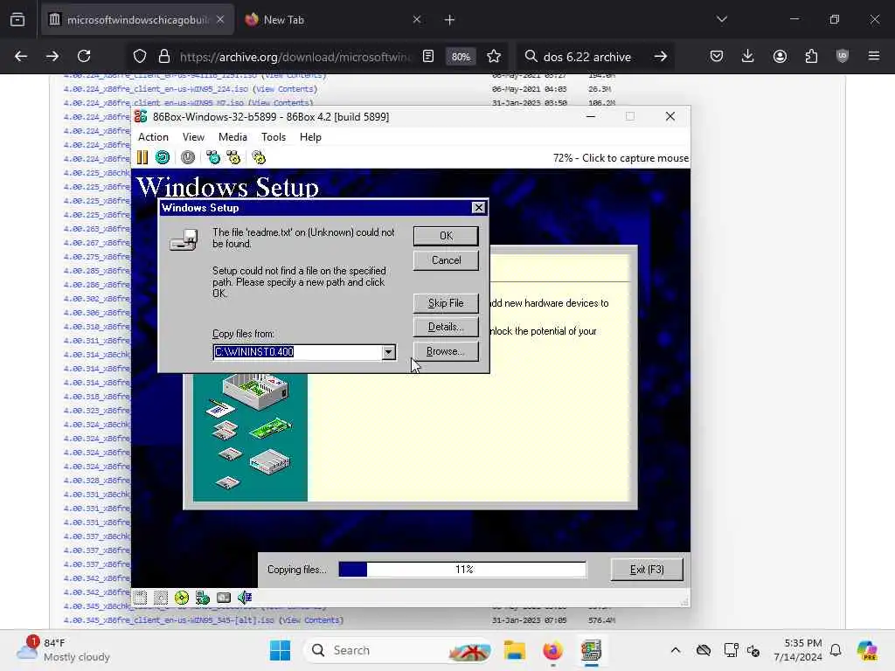Image resolution: width=895 pixels, height=671 pixels.
Task: Click the tracking protection shield icon
Action: pyautogui.click(x=140, y=57)
